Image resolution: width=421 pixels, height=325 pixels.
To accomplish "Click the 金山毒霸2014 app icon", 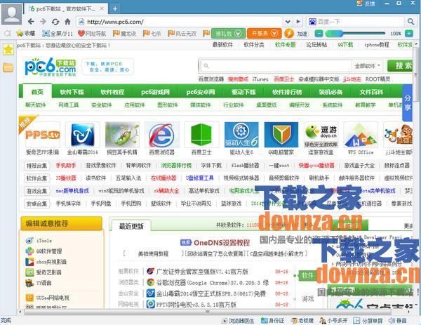I will (82, 135).
